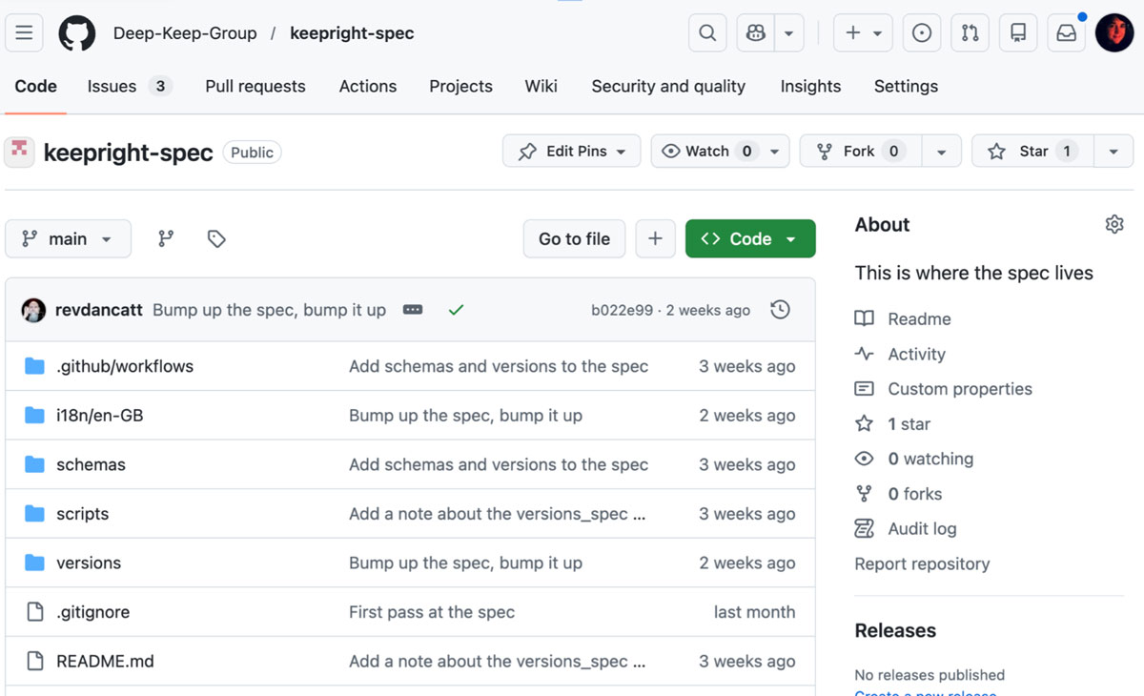
Task: Open Security and quality tab
Action: [x=668, y=86]
